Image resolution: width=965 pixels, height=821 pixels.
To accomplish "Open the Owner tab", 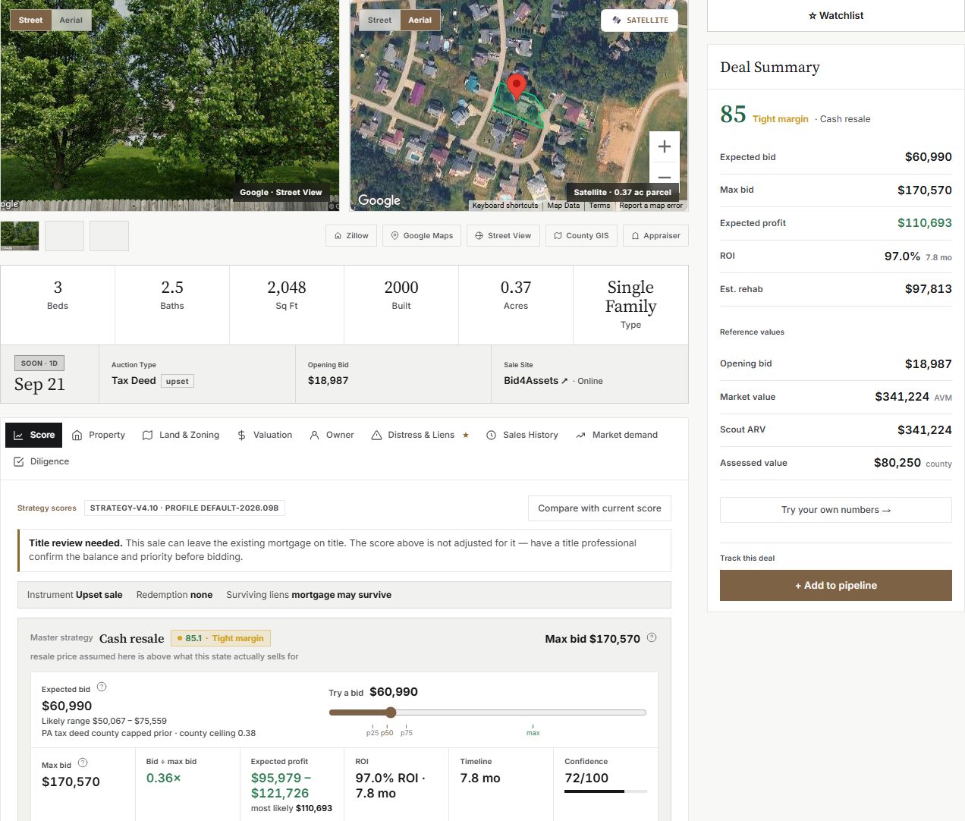I will click(x=332, y=435).
